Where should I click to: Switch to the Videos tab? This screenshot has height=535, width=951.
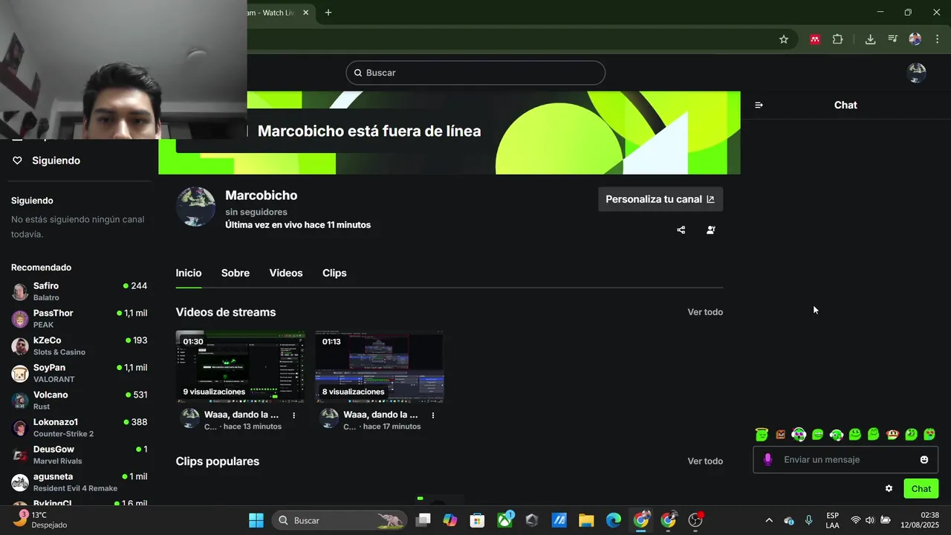tap(286, 273)
